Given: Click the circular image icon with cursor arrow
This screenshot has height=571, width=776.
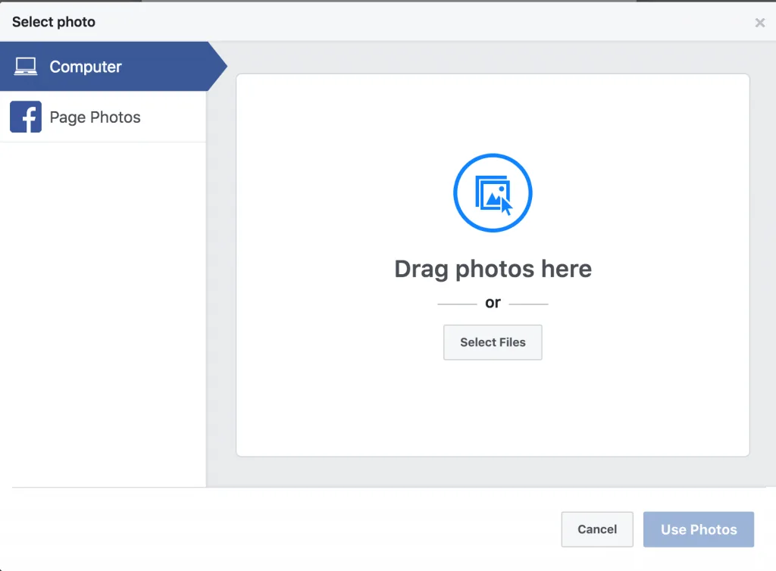Looking at the screenshot, I should tap(493, 192).
